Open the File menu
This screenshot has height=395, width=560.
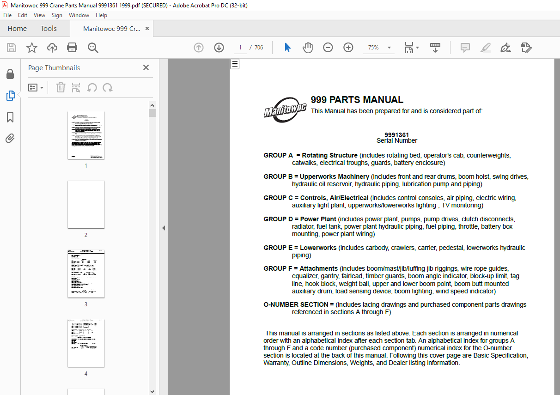pyautogui.click(x=8, y=15)
